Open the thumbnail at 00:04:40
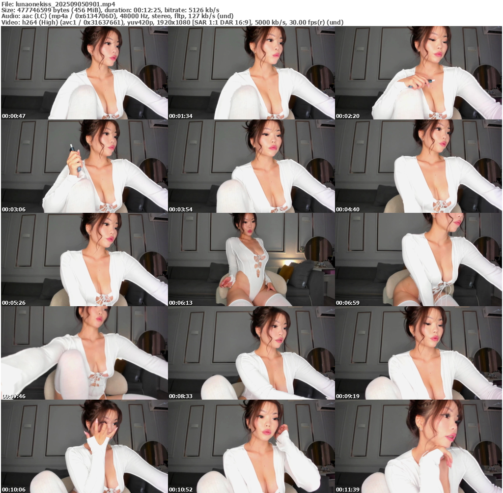Viewport: 503px width, 493px height. [419, 166]
